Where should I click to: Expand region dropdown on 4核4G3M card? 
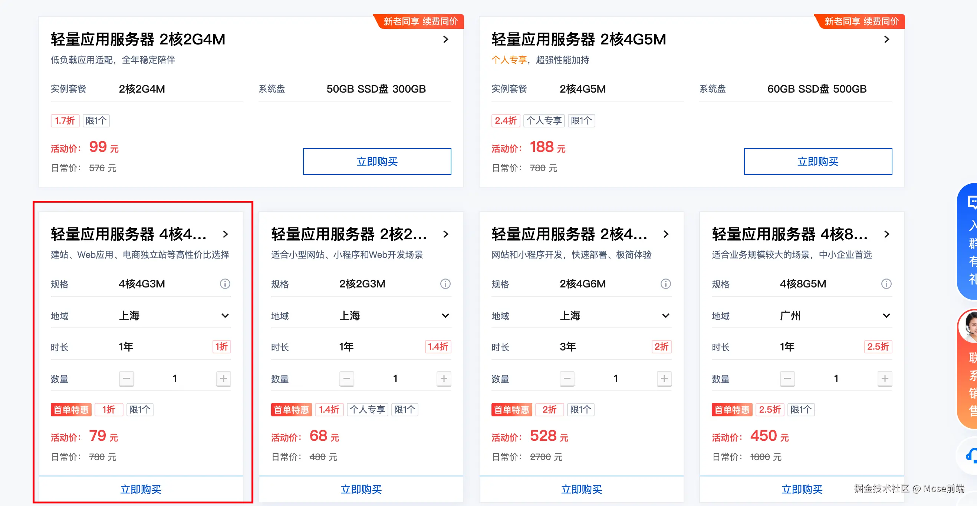[x=225, y=316]
